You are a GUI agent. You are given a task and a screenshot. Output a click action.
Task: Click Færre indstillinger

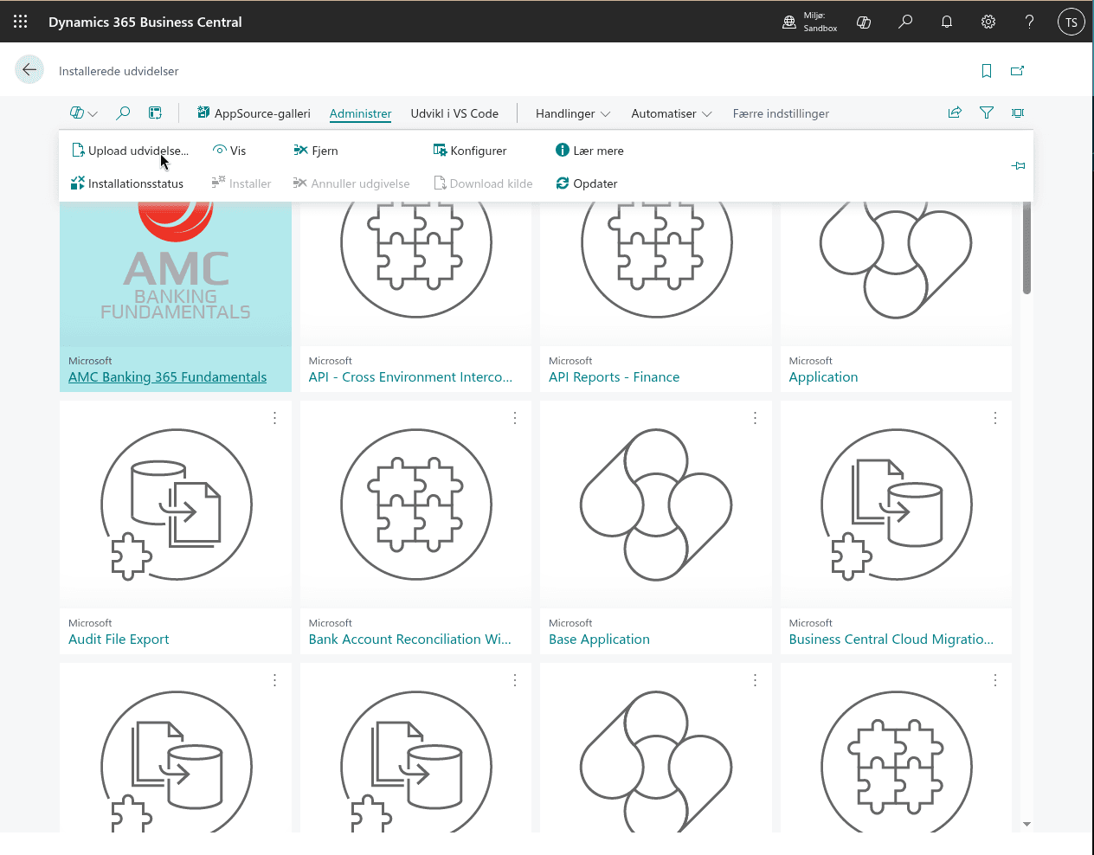781,113
